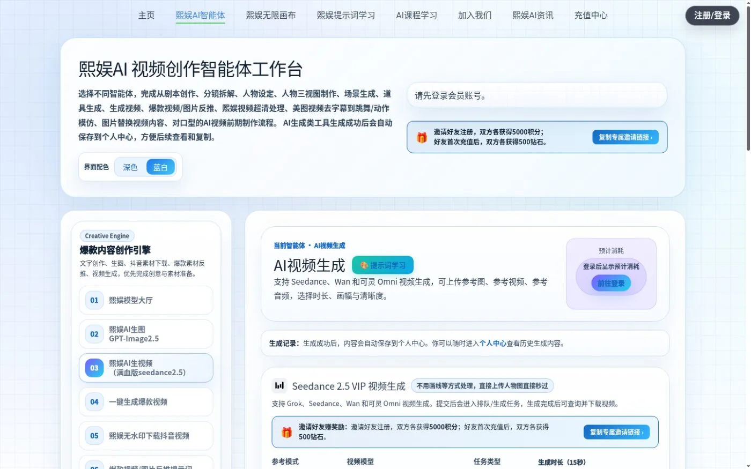Go to 充值中心
Image resolution: width=751 pixels, height=469 pixels.
(591, 15)
